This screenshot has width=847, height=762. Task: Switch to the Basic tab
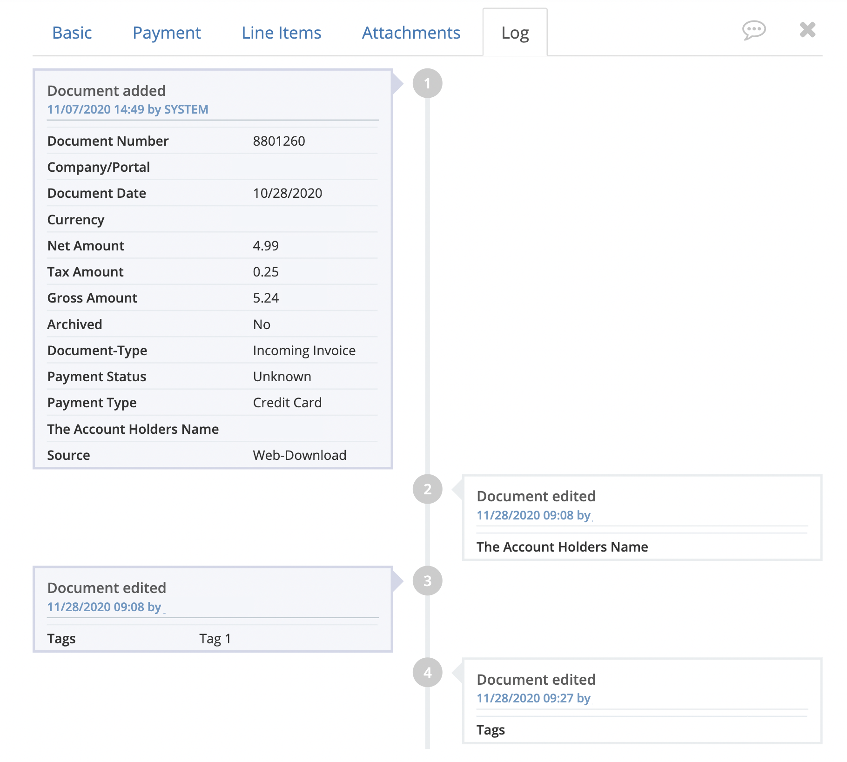click(72, 33)
